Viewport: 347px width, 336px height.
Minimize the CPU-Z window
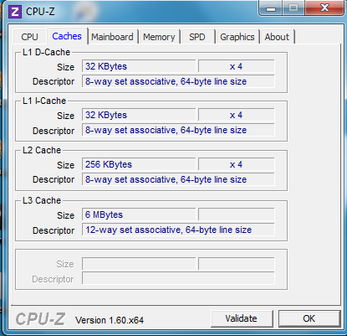[x=271, y=8]
